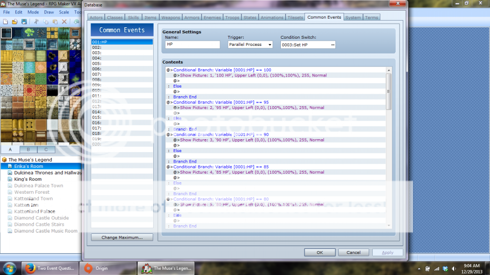490x275 pixels.
Task: Open Origin from the Windows taskbar
Action: (107, 268)
